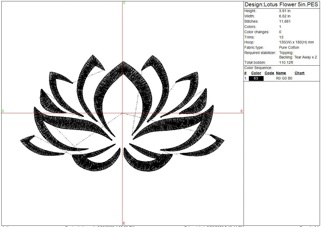Click the Chart column header
The height and width of the screenshot is (227, 321).
point(299,73)
